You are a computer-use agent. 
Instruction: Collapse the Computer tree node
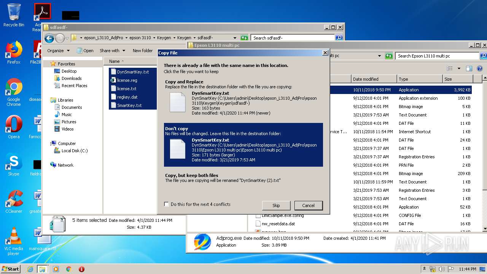[48, 143]
